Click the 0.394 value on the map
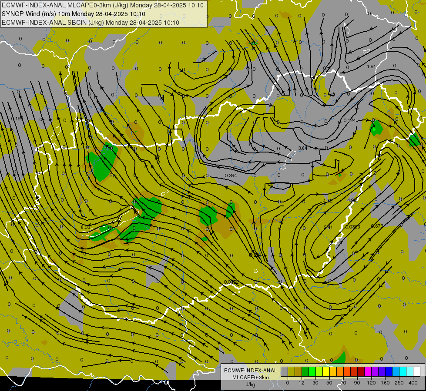The height and width of the screenshot is (391, 426). point(231,176)
